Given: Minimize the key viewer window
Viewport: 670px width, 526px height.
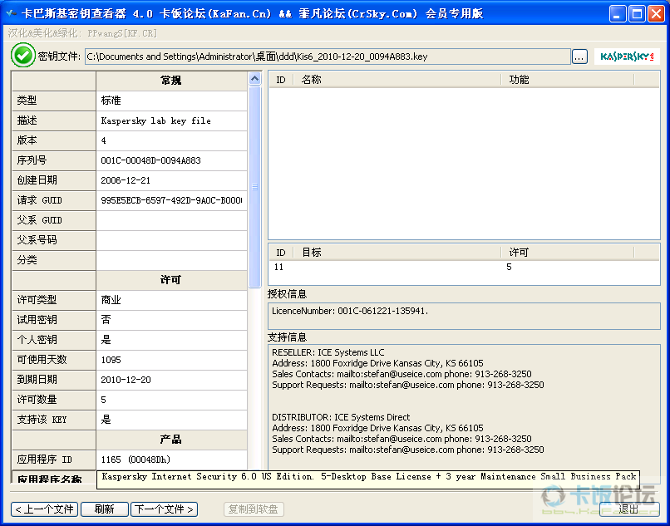Looking at the screenshot, I should coord(617,14).
